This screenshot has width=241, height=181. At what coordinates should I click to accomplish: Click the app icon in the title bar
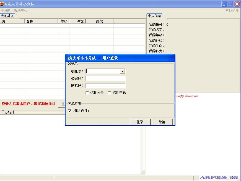tap(2, 4)
